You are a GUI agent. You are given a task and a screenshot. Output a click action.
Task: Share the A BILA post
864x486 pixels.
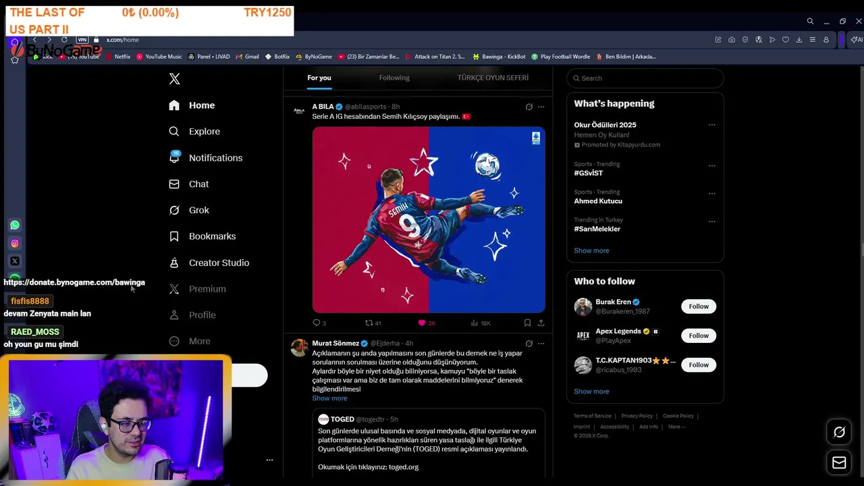point(541,323)
